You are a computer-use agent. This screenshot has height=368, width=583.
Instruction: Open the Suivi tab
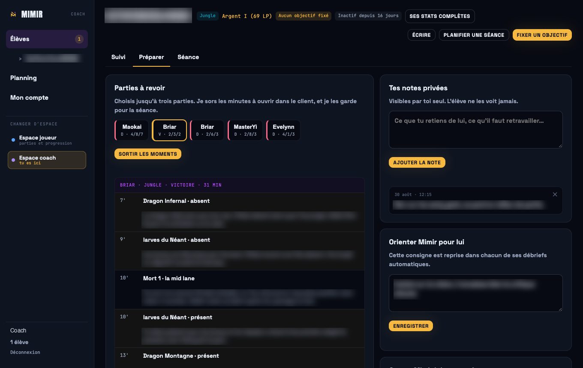point(118,57)
